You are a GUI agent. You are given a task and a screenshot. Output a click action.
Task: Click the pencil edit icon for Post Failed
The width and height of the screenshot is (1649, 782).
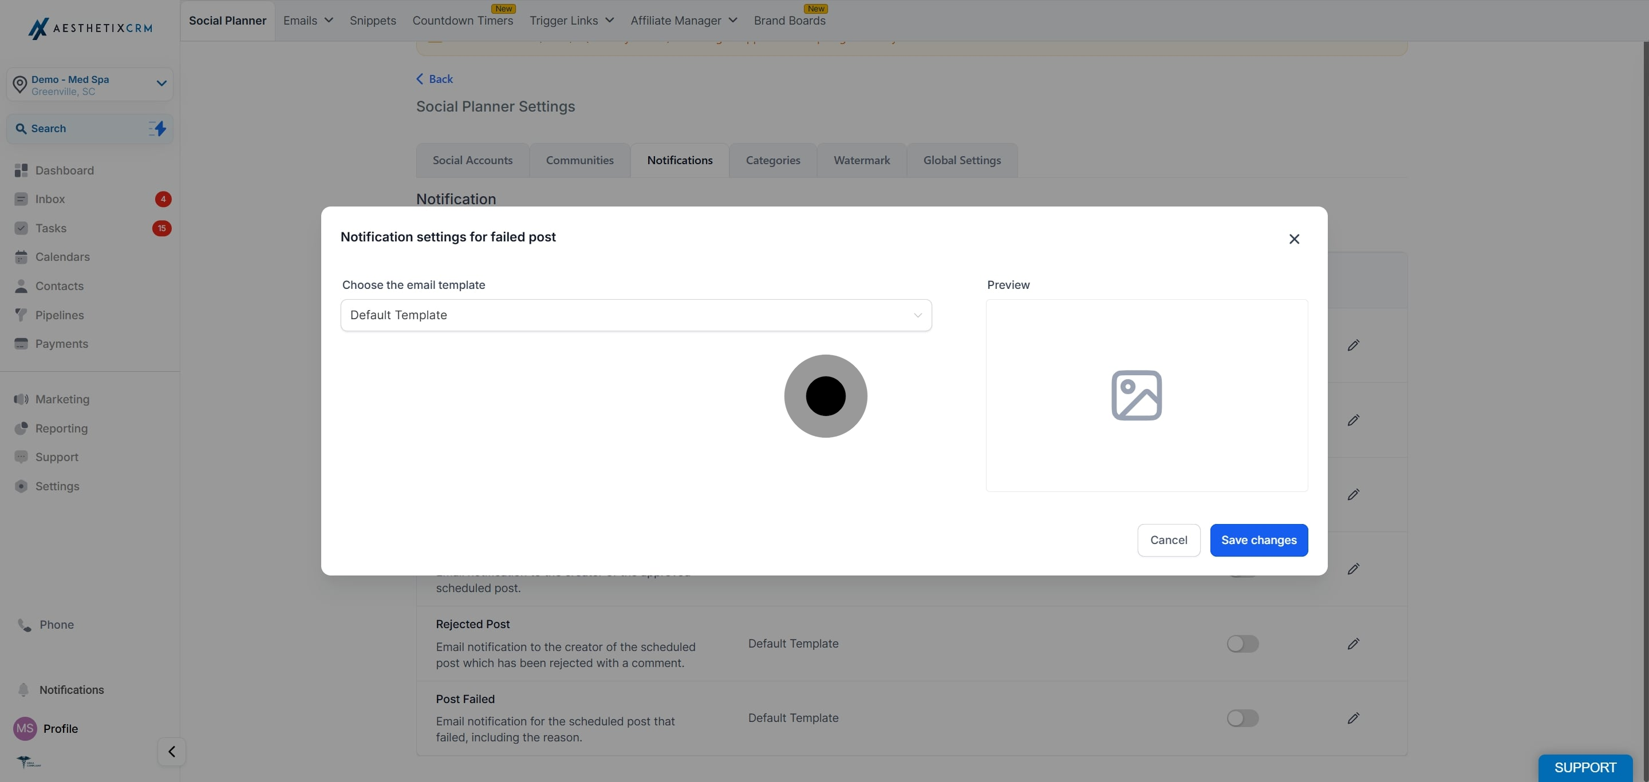tap(1352, 718)
